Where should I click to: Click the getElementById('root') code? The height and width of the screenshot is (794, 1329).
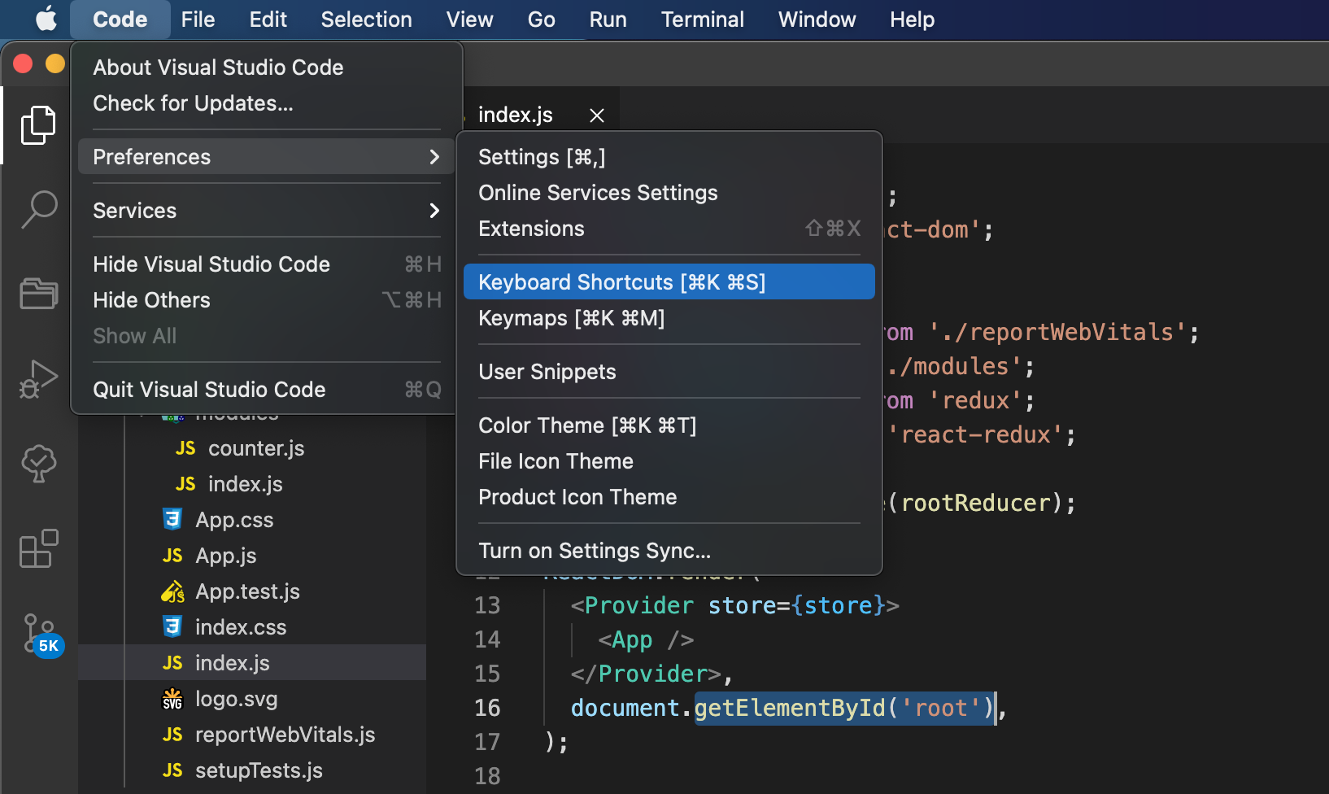click(x=844, y=708)
